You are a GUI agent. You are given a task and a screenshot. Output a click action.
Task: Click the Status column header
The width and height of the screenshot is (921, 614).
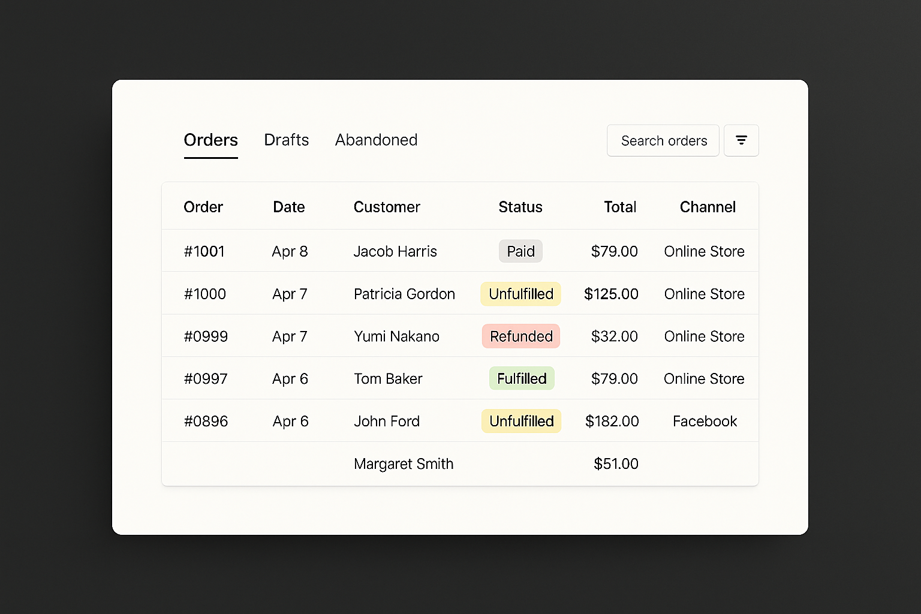(520, 207)
